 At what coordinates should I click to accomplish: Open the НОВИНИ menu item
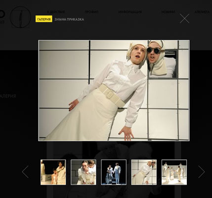tap(168, 12)
